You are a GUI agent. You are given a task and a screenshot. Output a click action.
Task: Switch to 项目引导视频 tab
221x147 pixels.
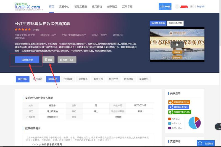click(x=175, y=23)
